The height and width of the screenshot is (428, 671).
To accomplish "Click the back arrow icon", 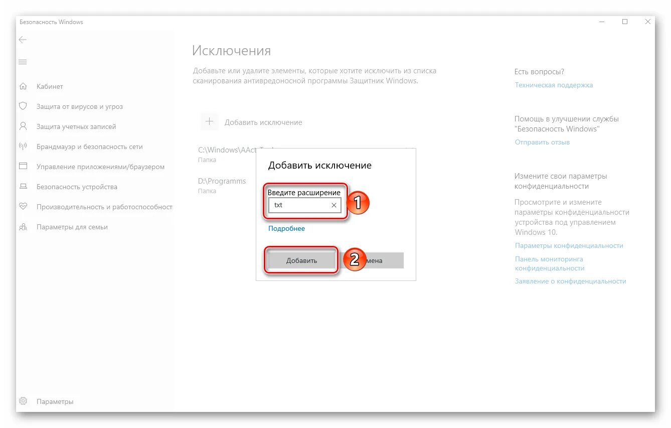I will point(23,40).
